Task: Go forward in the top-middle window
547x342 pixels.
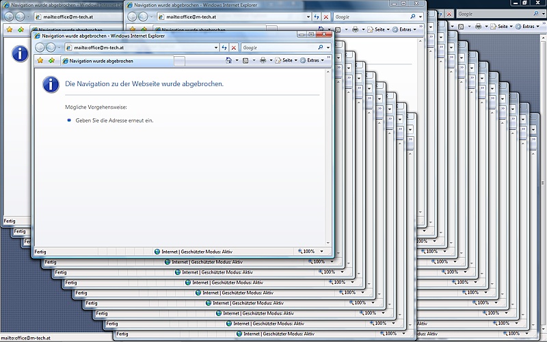Action: click(143, 16)
